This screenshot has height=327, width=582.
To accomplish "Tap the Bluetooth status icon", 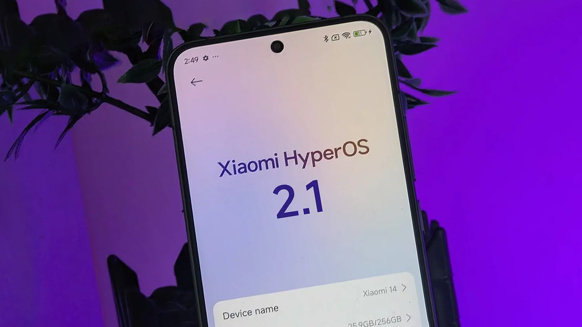I will coord(326,37).
